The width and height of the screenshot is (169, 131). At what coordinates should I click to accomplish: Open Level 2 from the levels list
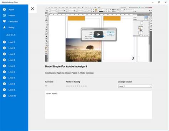click(12, 48)
